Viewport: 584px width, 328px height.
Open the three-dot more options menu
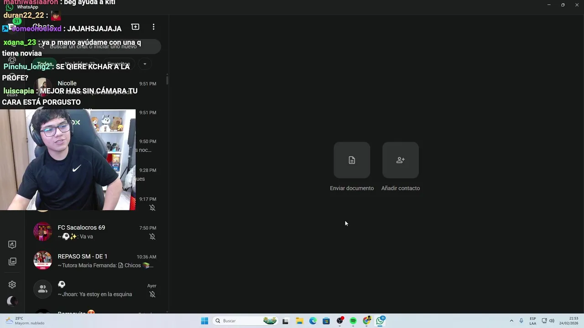click(153, 27)
